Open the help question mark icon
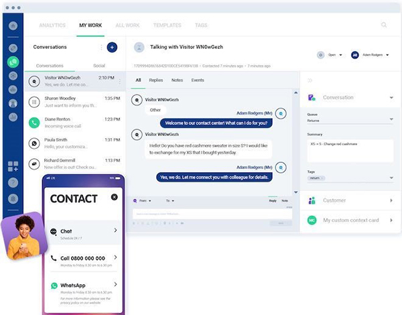Viewport: 402px width, 315px height. click(x=13, y=182)
